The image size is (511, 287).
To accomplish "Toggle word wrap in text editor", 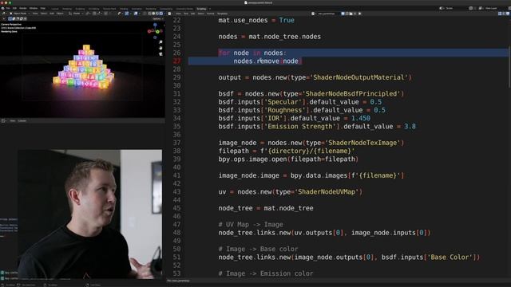I will pyautogui.click(x=504, y=14).
